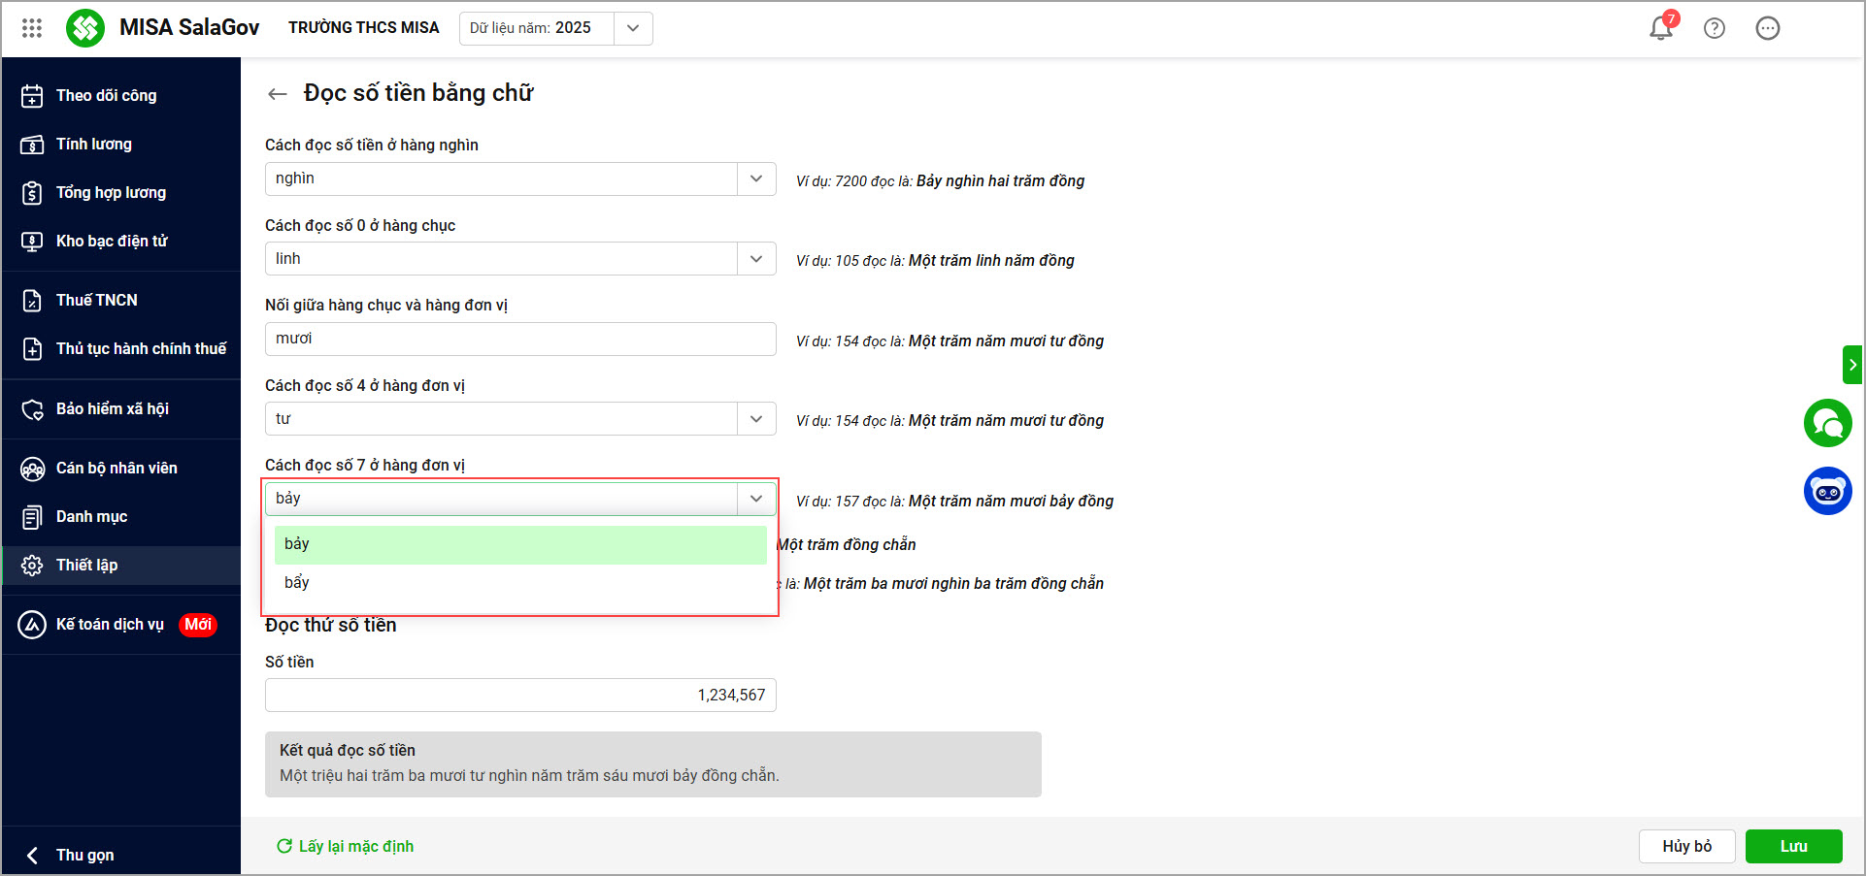Click the Dữ liệu năm 2025 year field
Image resolution: width=1866 pixels, height=876 pixels.
tap(537, 28)
